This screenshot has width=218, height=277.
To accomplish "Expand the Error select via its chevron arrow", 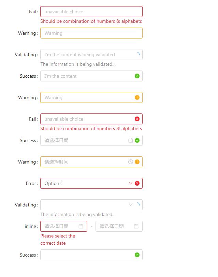I will click(x=130, y=183).
